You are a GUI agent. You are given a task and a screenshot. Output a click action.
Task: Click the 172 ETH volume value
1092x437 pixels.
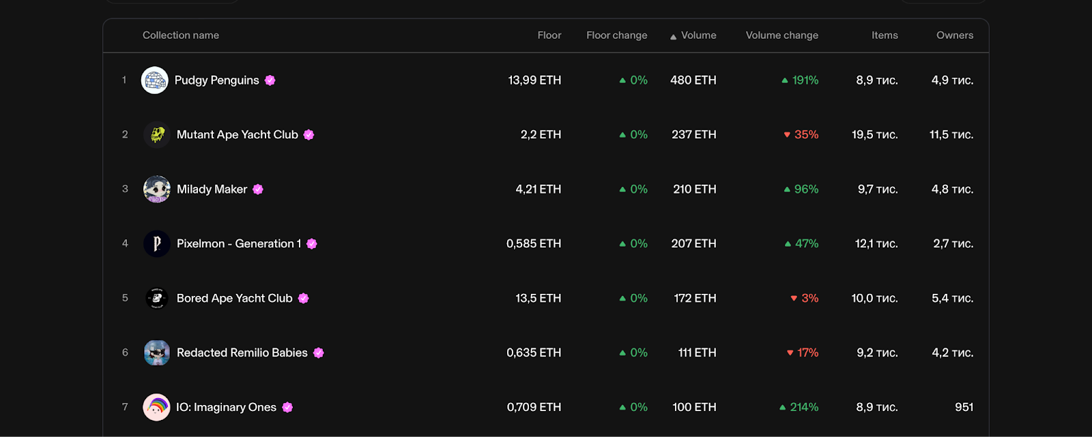tap(695, 299)
